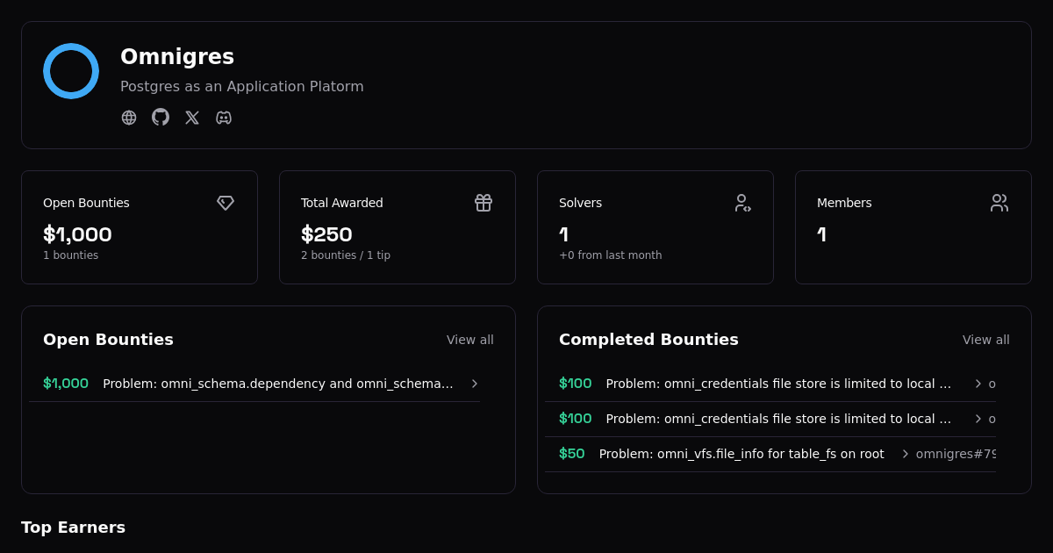View all completed bounties
1053x553 pixels.
(985, 340)
